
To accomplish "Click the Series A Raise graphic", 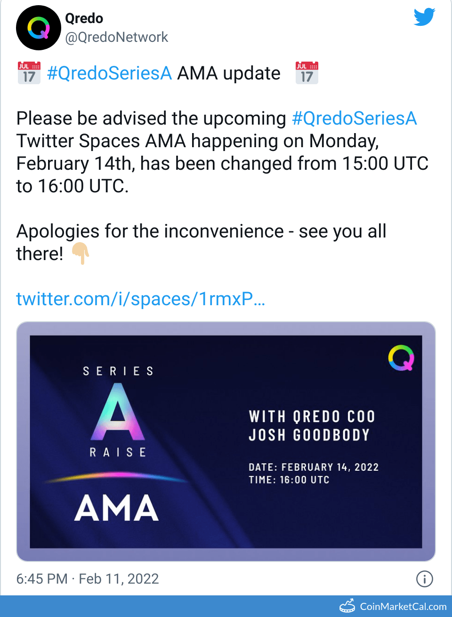I will [x=118, y=412].
